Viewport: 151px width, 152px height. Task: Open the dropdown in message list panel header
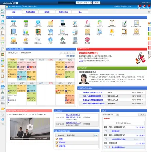[96, 135]
